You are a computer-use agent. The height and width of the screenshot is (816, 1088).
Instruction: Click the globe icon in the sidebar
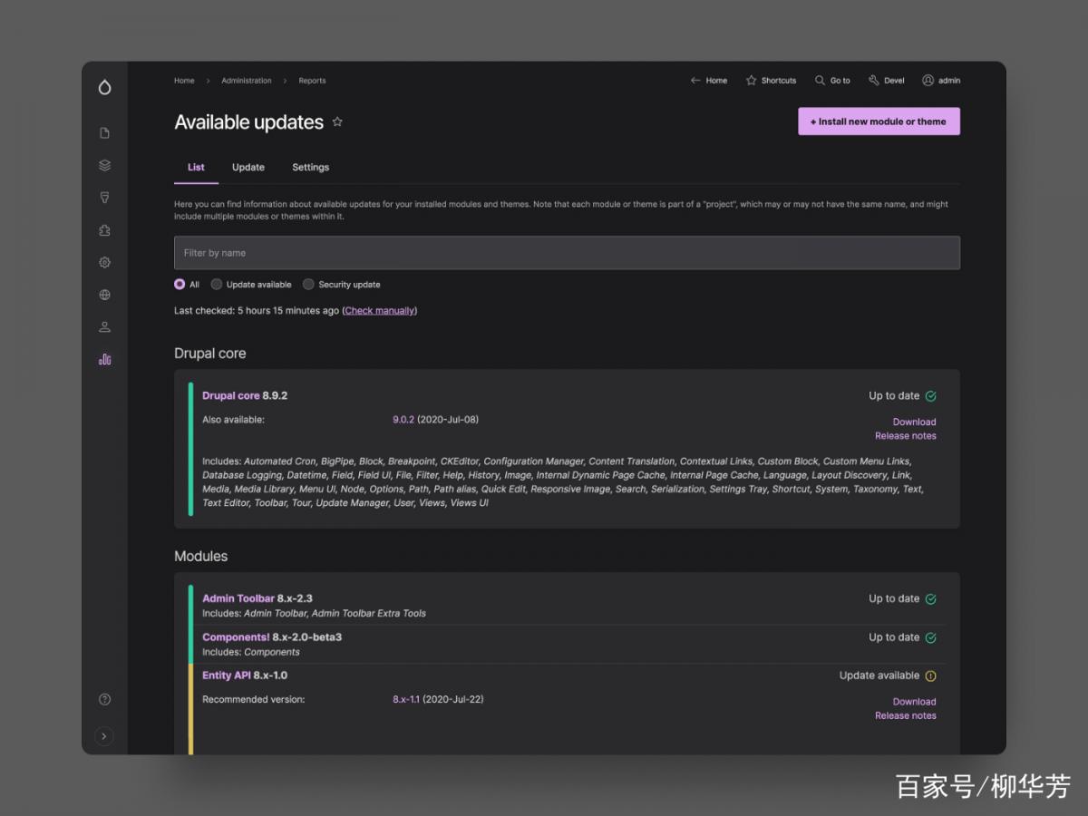coord(104,295)
